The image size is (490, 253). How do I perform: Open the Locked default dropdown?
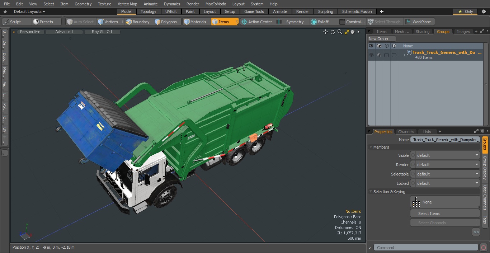pyautogui.click(x=445, y=183)
